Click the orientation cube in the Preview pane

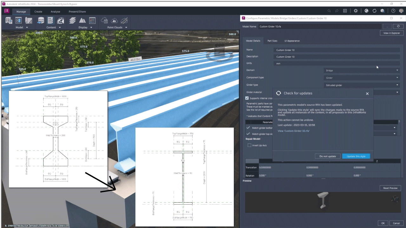pyautogui.click(x=395, y=199)
